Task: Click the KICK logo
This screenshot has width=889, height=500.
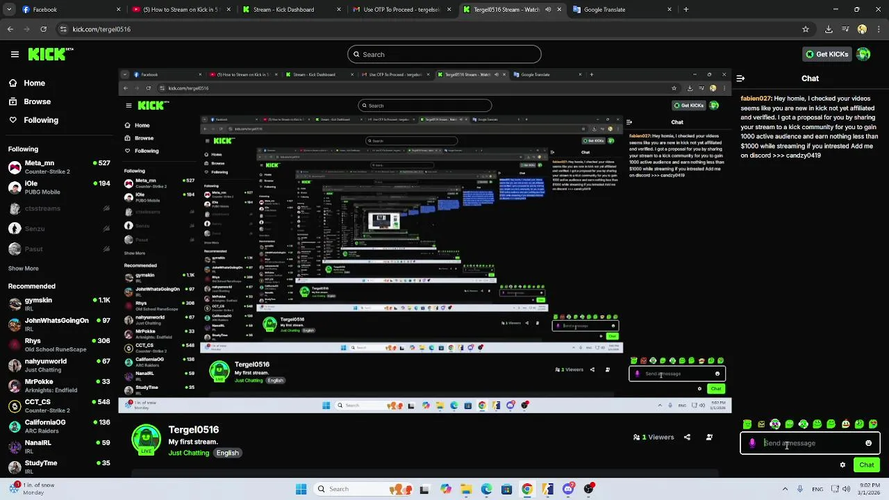Action: pyautogui.click(x=51, y=54)
